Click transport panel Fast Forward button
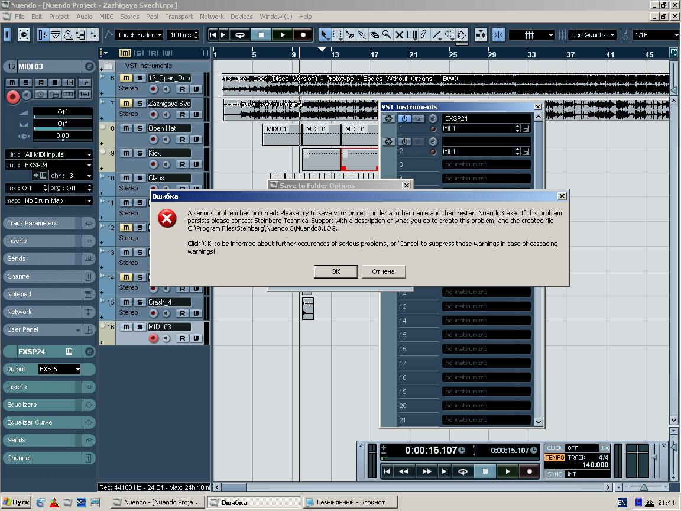This screenshot has width=681, height=511. pos(426,471)
